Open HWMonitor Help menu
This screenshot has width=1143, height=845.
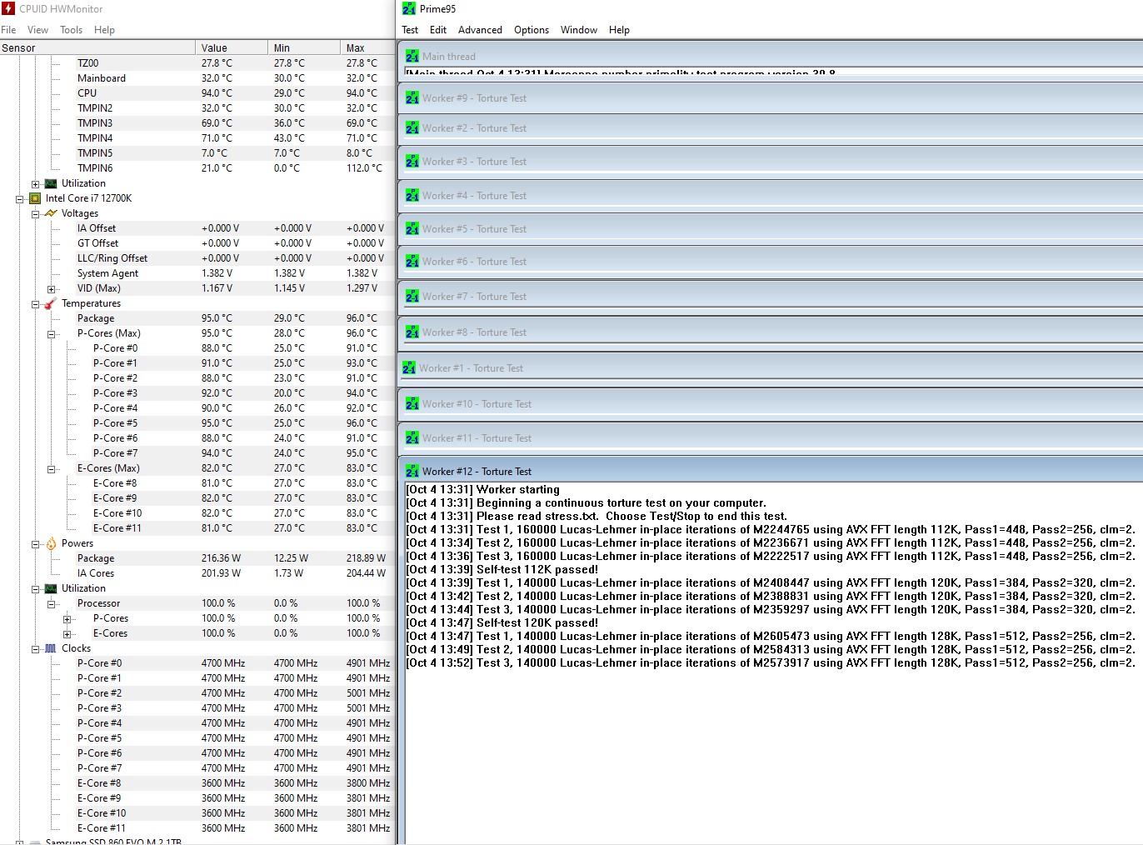pos(104,30)
